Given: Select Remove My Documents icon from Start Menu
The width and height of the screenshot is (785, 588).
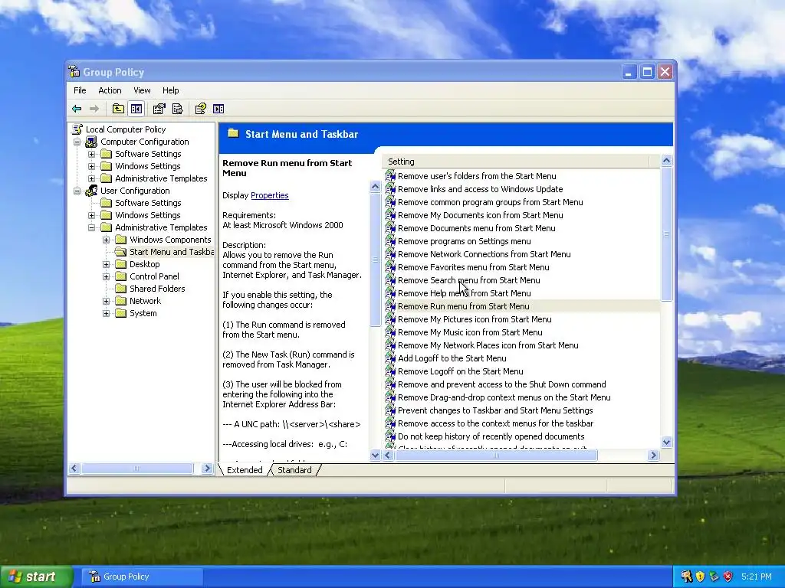Looking at the screenshot, I should click(x=480, y=215).
